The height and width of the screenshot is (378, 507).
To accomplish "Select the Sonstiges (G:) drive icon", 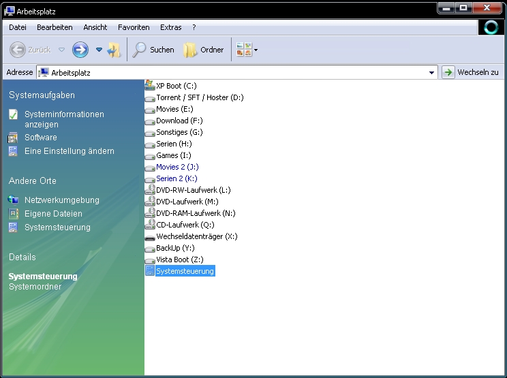I will click(x=150, y=133).
